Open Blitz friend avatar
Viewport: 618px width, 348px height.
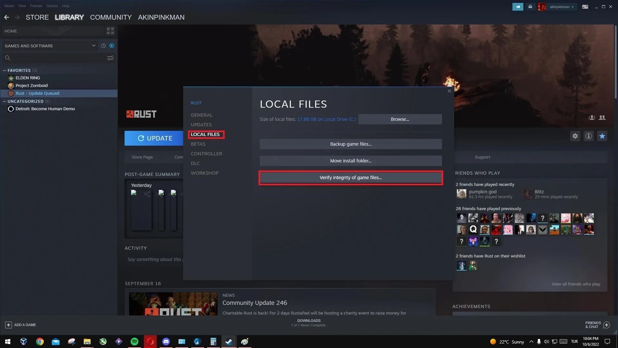pyautogui.click(x=527, y=194)
